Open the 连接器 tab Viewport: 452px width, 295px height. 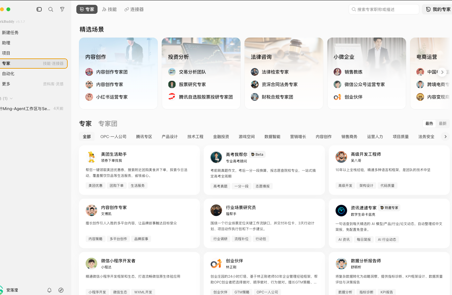pyautogui.click(x=134, y=9)
